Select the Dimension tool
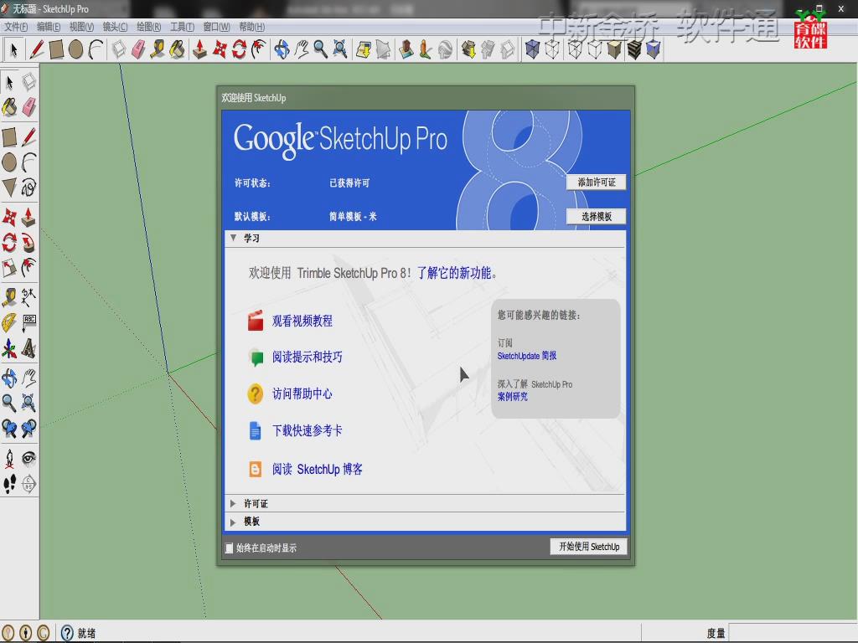 click(x=29, y=297)
